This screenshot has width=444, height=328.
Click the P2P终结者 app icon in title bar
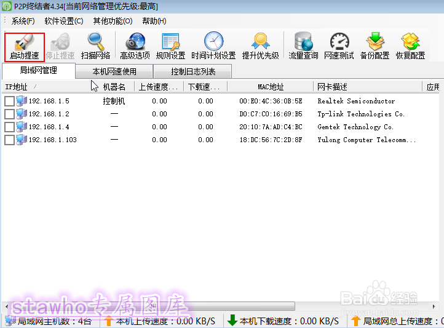tap(7, 6)
